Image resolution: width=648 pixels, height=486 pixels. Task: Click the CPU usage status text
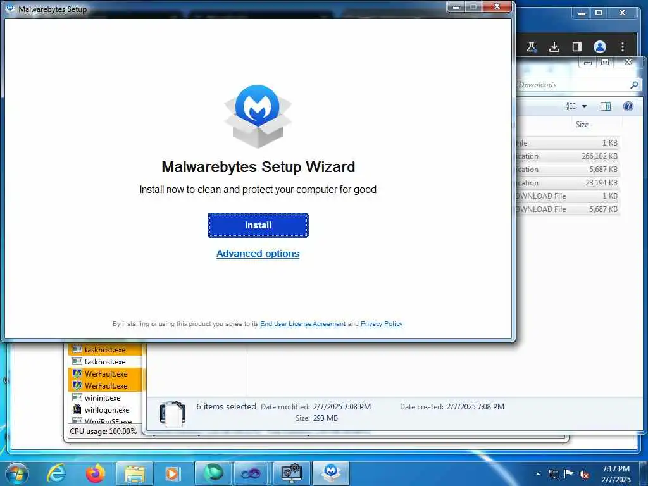[x=103, y=431]
